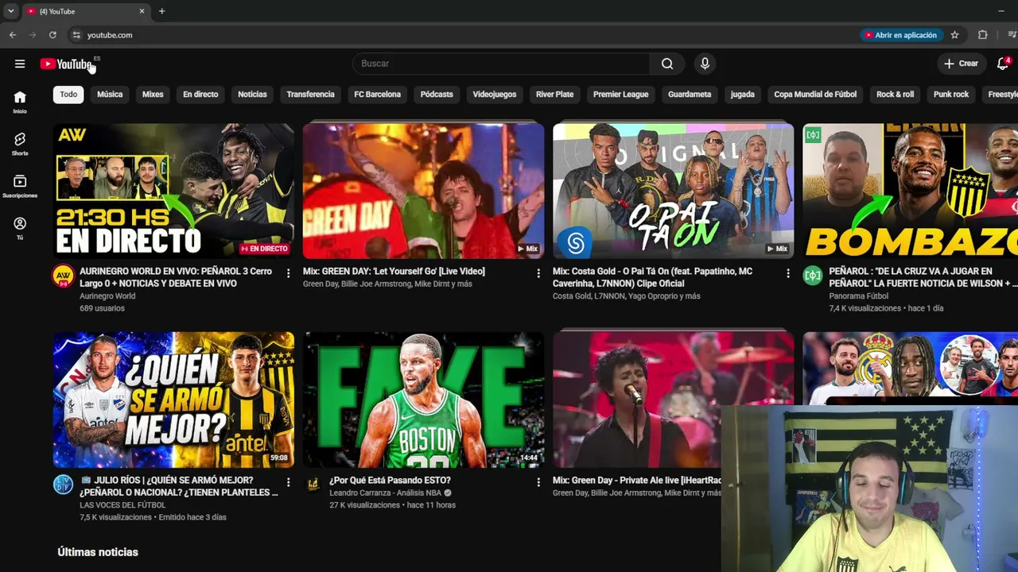Open the Las Voces del Fútbol avatar
Image resolution: width=1018 pixels, height=572 pixels.
(x=64, y=485)
